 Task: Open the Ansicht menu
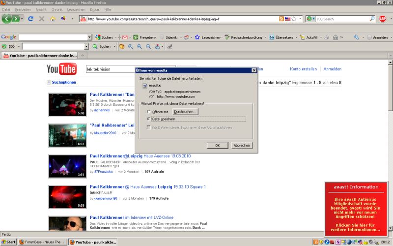41,9
